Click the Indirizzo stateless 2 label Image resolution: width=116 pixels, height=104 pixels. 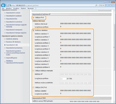coord(42,40)
